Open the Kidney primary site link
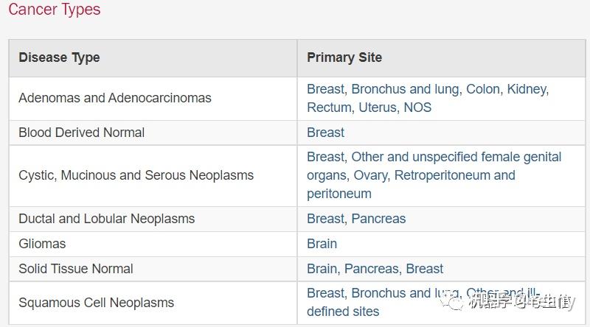 [527, 89]
